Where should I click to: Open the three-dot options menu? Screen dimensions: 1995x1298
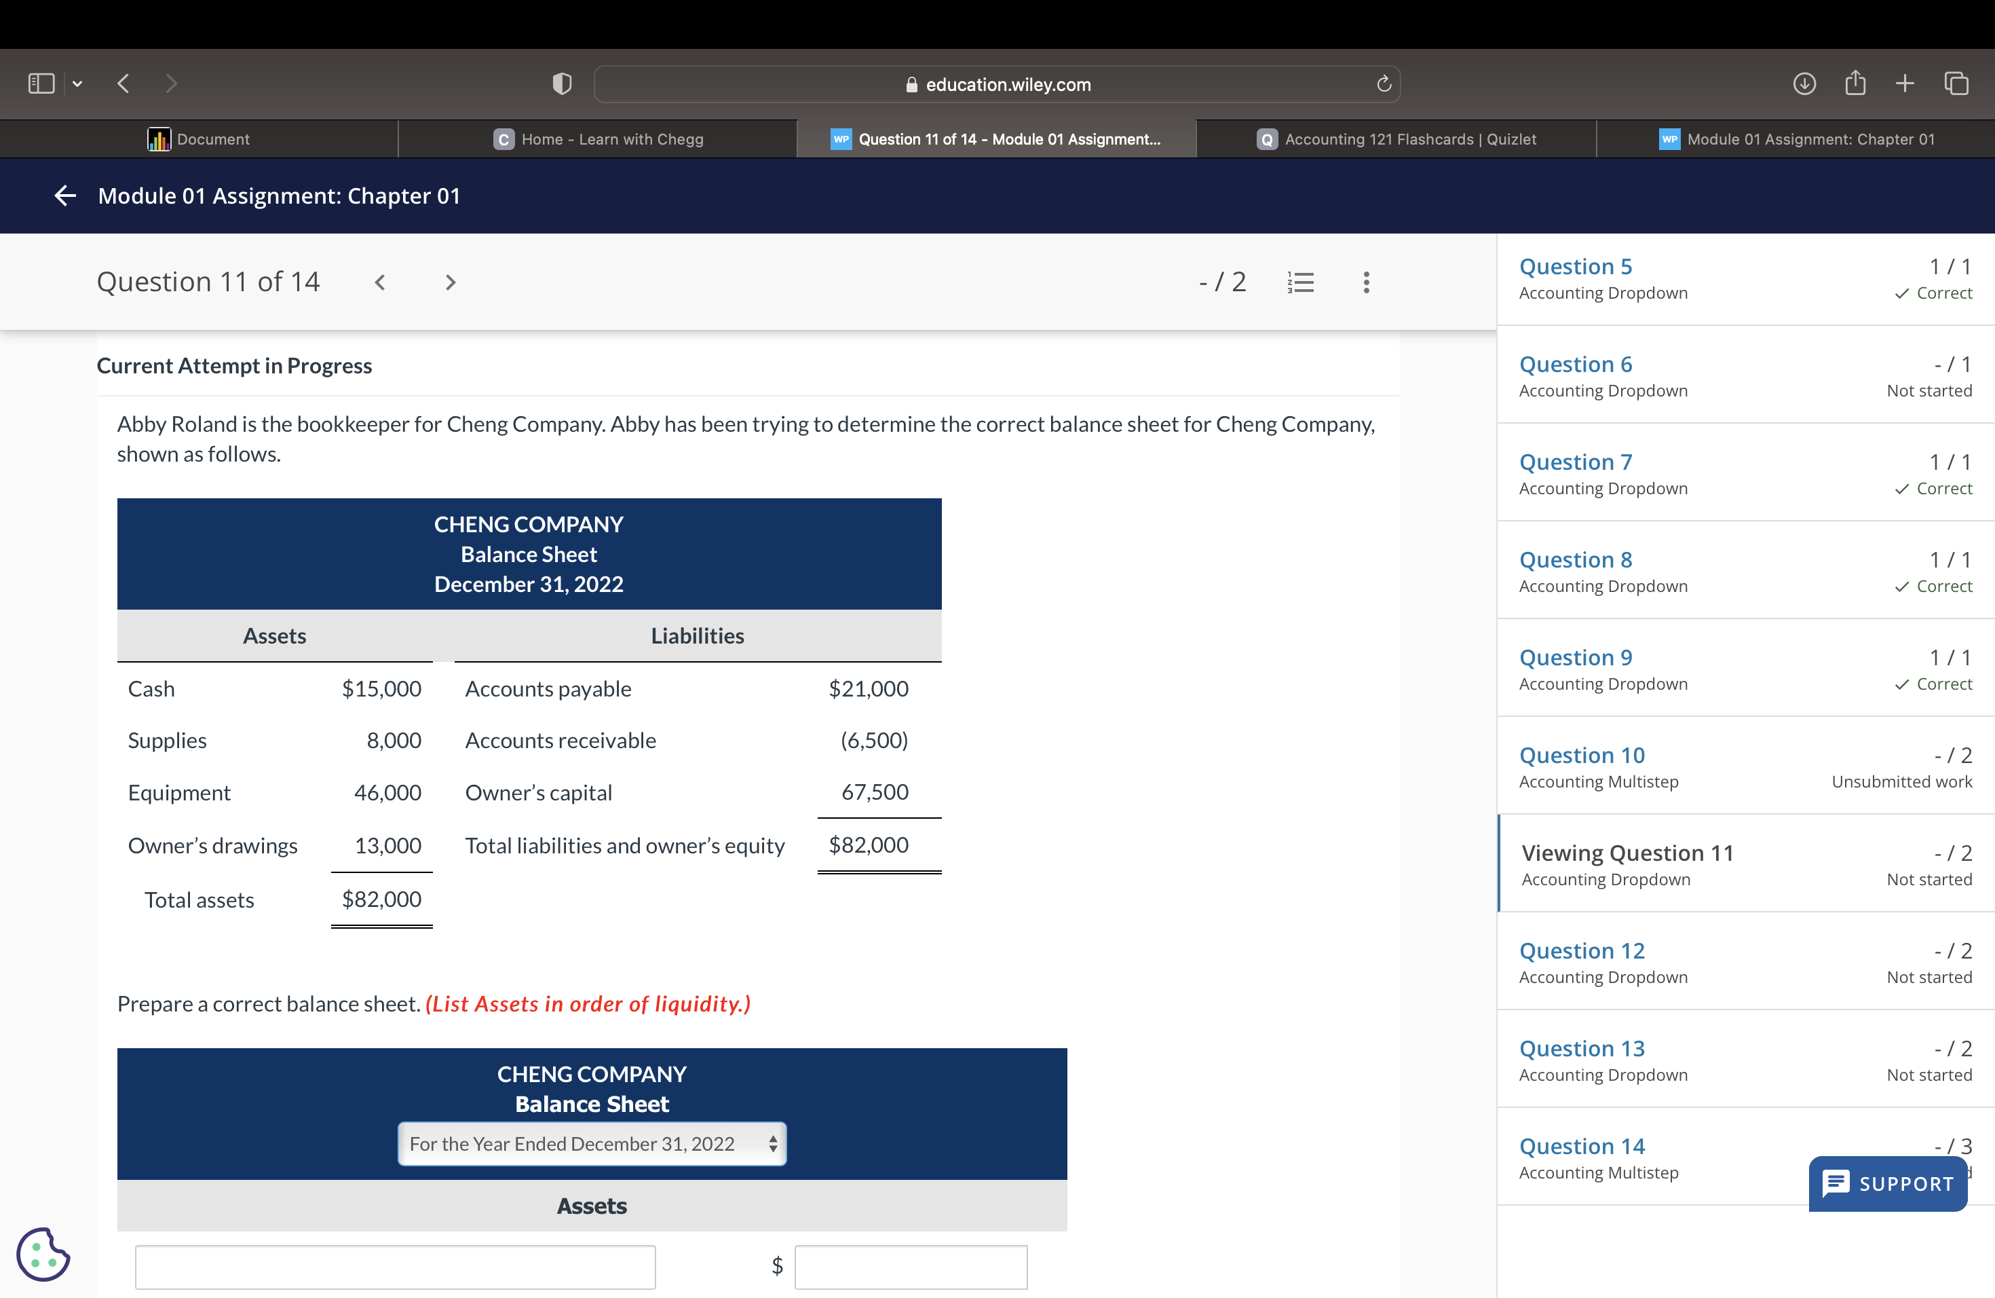(x=1367, y=282)
